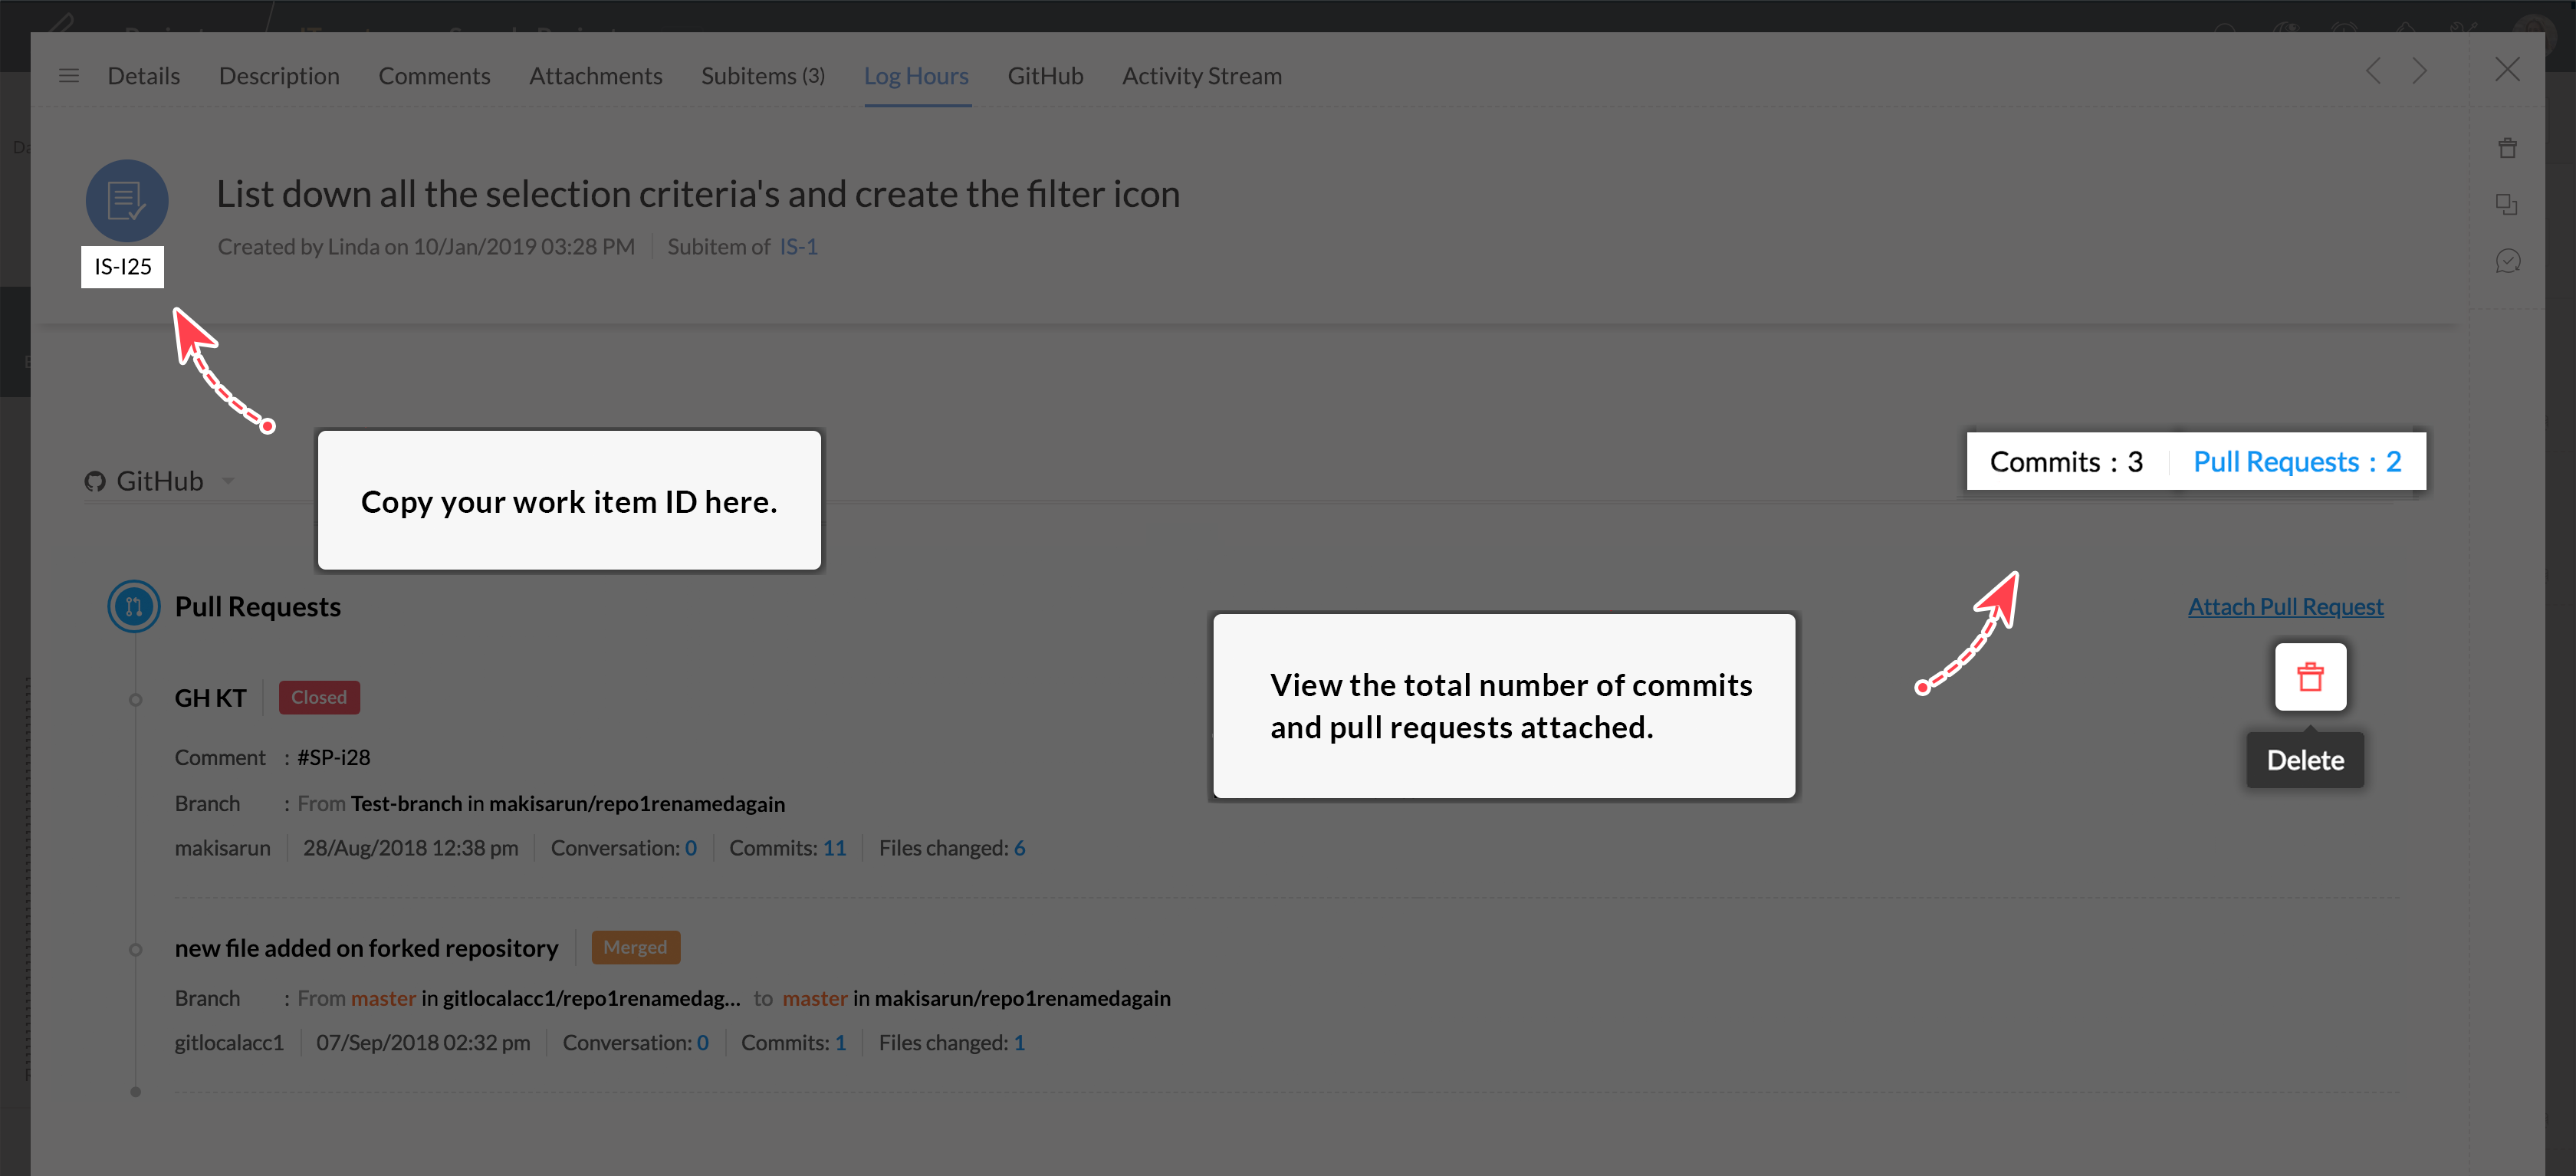Click Commits: 11 count link
Viewport: 2576px width, 1176px height.
834,848
